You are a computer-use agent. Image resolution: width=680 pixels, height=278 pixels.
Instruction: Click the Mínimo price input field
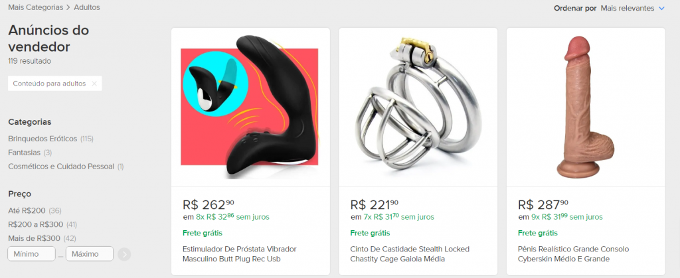pyautogui.click(x=32, y=253)
